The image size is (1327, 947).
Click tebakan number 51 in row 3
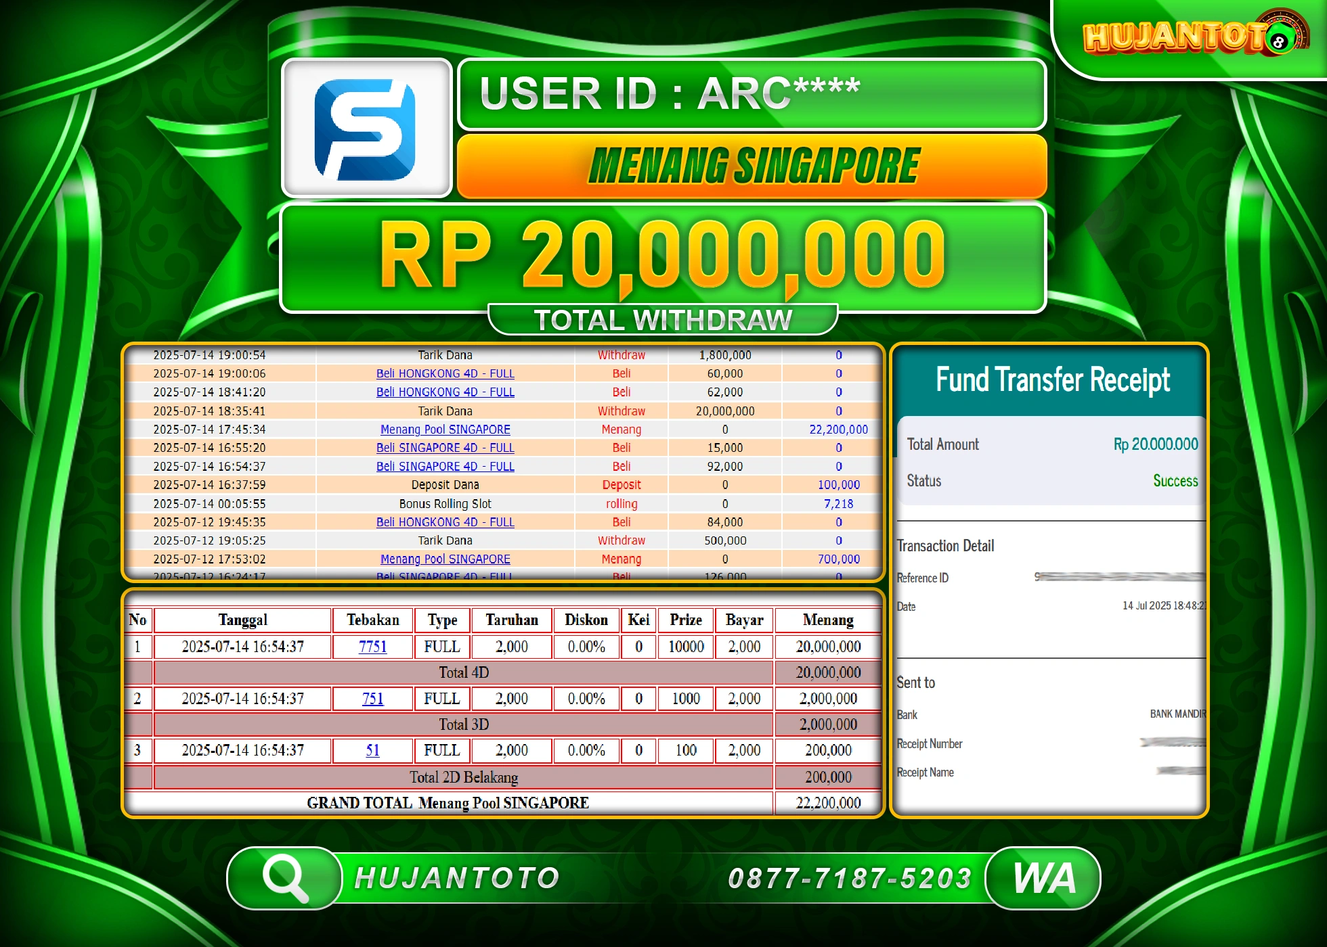click(372, 750)
